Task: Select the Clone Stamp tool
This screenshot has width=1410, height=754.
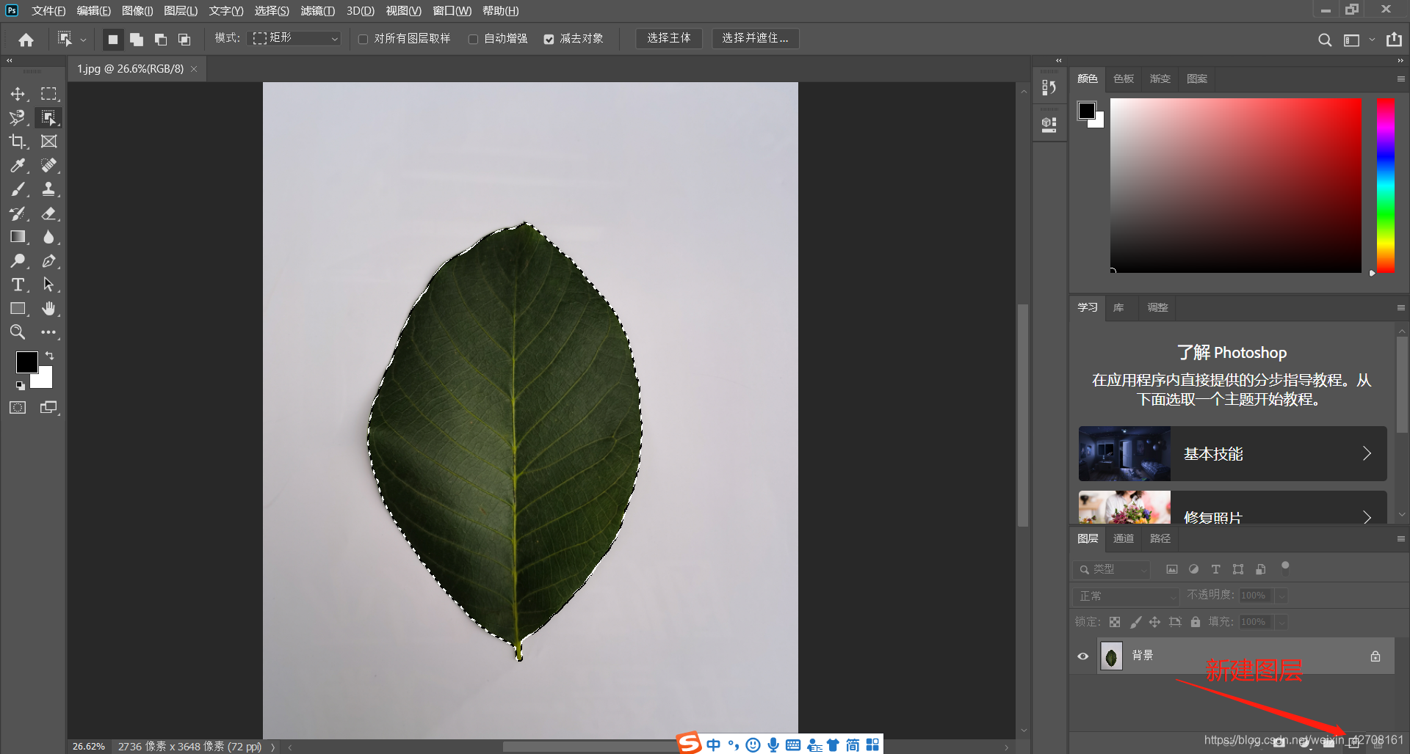Action: 48,189
